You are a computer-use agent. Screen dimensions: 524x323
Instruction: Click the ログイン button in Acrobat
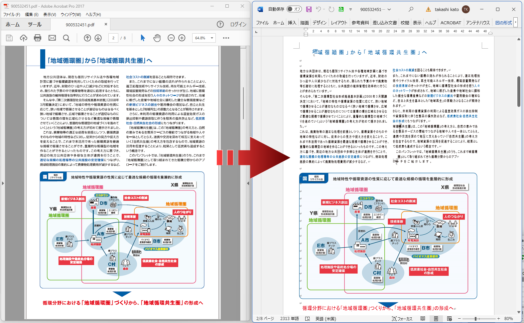[x=238, y=24]
